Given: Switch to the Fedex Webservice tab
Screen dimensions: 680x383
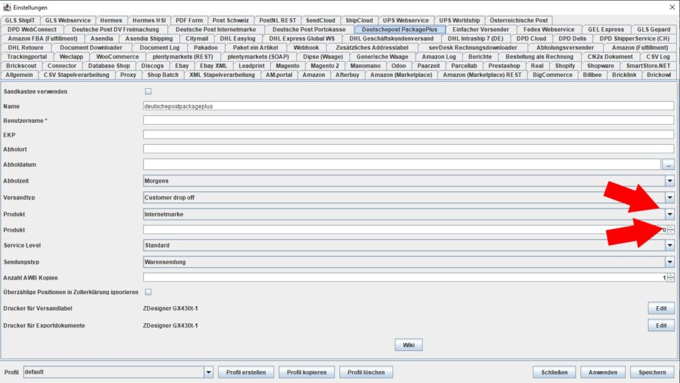Looking at the screenshot, I should pyautogui.click(x=549, y=29).
